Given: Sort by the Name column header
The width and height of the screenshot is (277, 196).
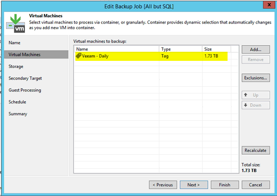Looking at the screenshot, I should (x=117, y=49).
